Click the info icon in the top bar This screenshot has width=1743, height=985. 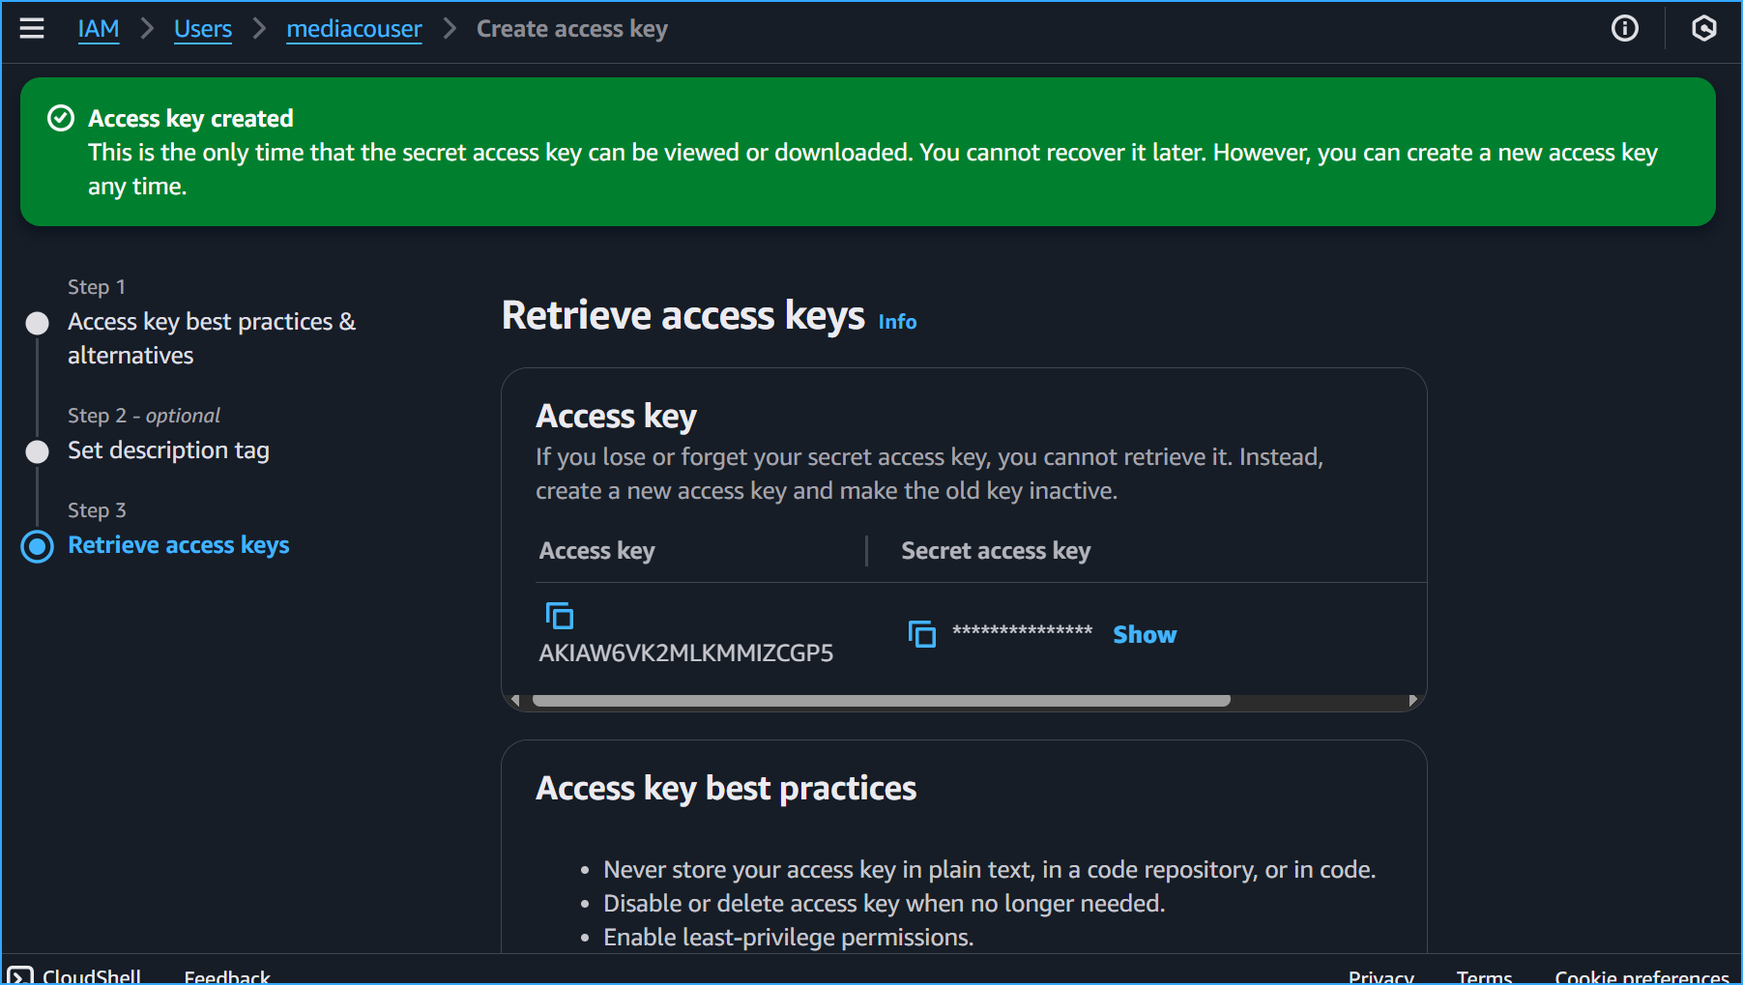pos(1625,28)
